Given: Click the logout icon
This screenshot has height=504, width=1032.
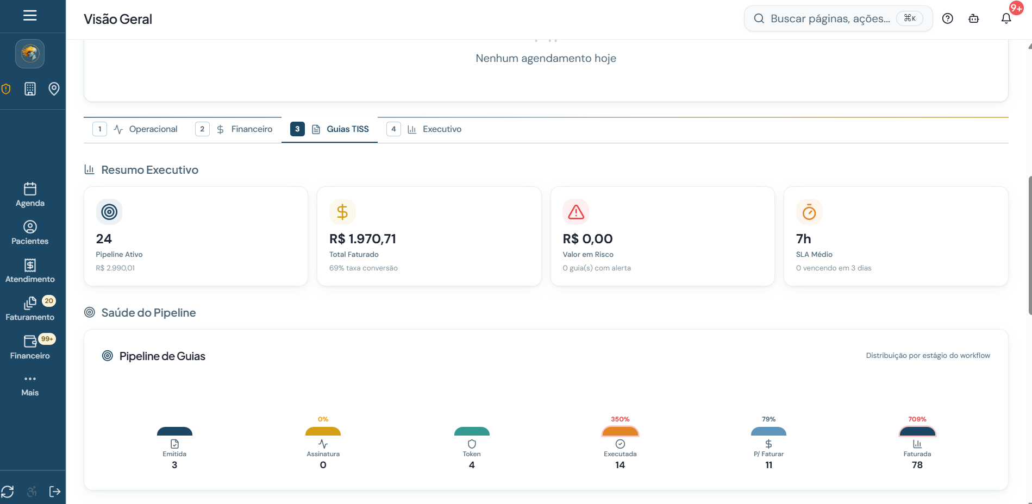Looking at the screenshot, I should click(55, 492).
